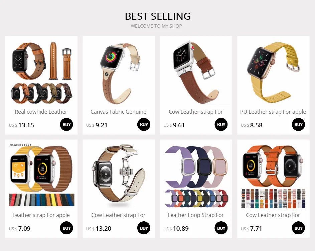The image size is (315, 251).
Task: Click BUY for Canvas Fabric Genuine strap
Action: [x=144, y=124]
